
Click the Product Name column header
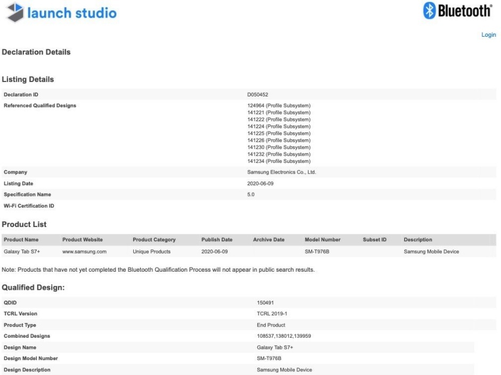[x=21, y=240]
